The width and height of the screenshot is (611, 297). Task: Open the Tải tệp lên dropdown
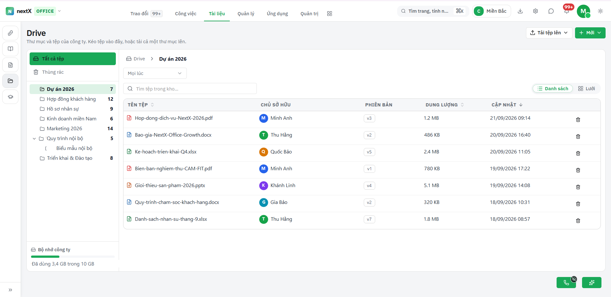click(549, 33)
